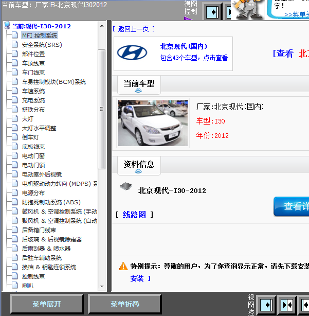The image size is (309, 316).
Task: Click 返回上一页 link
Action: [x=134, y=29]
